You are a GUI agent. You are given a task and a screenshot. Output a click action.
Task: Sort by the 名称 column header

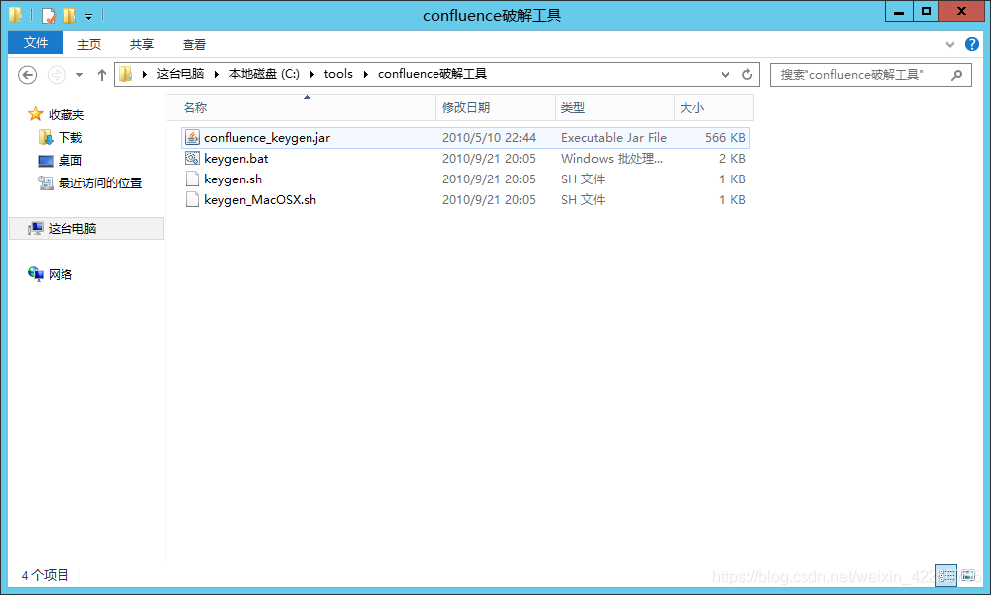(302, 107)
